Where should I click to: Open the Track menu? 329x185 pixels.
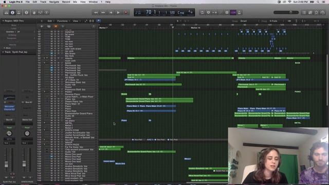click(x=43, y=2)
